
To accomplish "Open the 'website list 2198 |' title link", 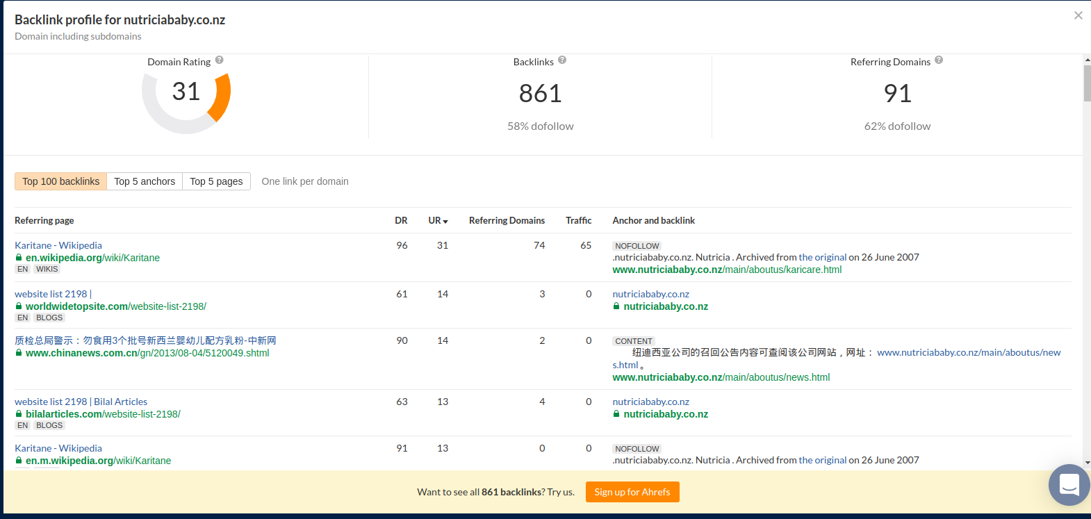I will pos(53,294).
